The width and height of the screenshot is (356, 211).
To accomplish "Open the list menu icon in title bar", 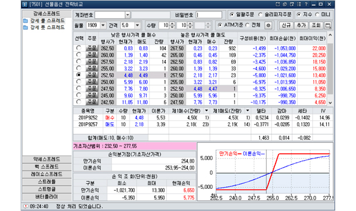I will [x=299, y=4].
